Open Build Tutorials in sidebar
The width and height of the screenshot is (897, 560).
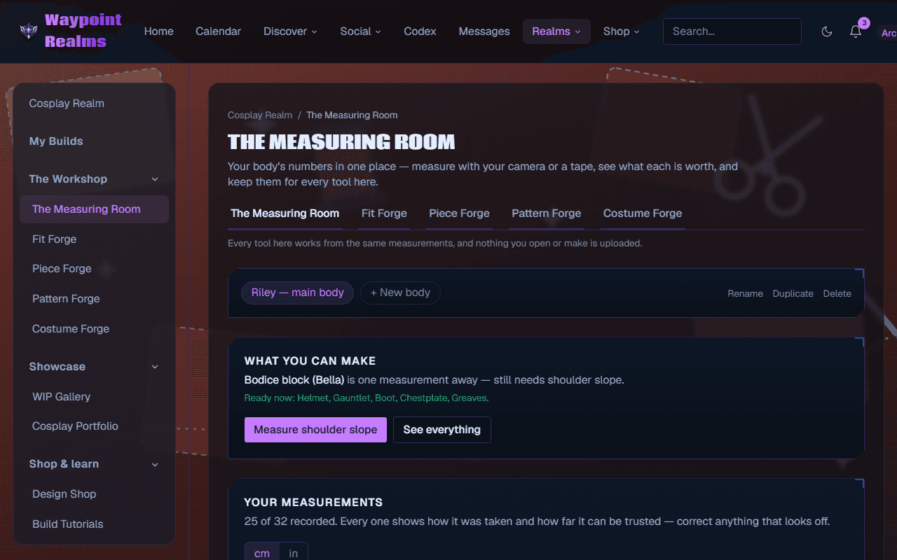tap(94, 524)
